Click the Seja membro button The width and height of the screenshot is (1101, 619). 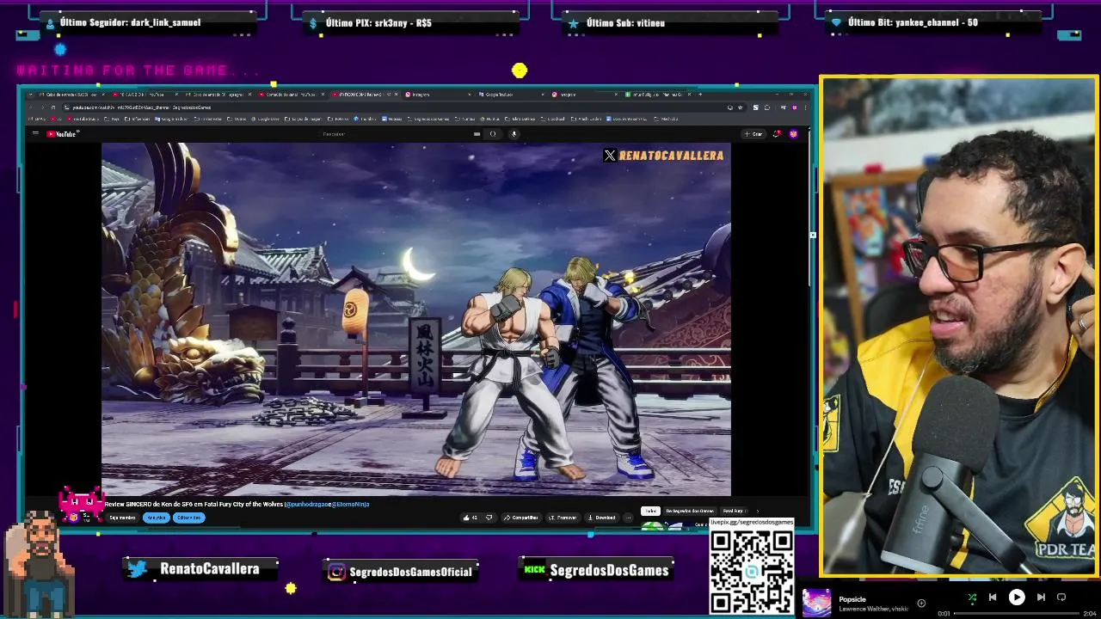tap(122, 518)
